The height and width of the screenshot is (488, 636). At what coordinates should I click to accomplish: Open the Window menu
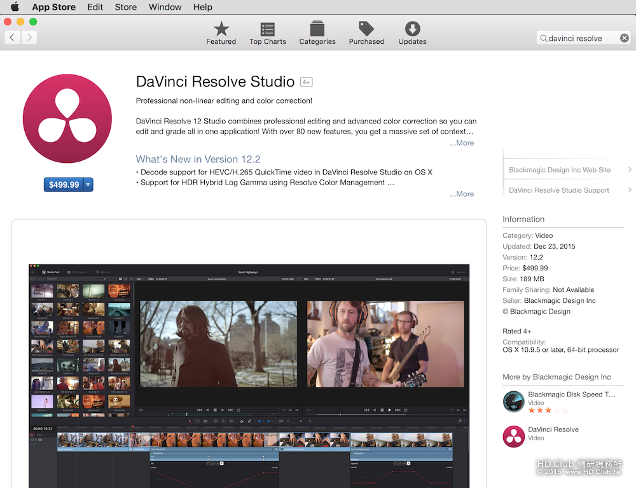[165, 7]
